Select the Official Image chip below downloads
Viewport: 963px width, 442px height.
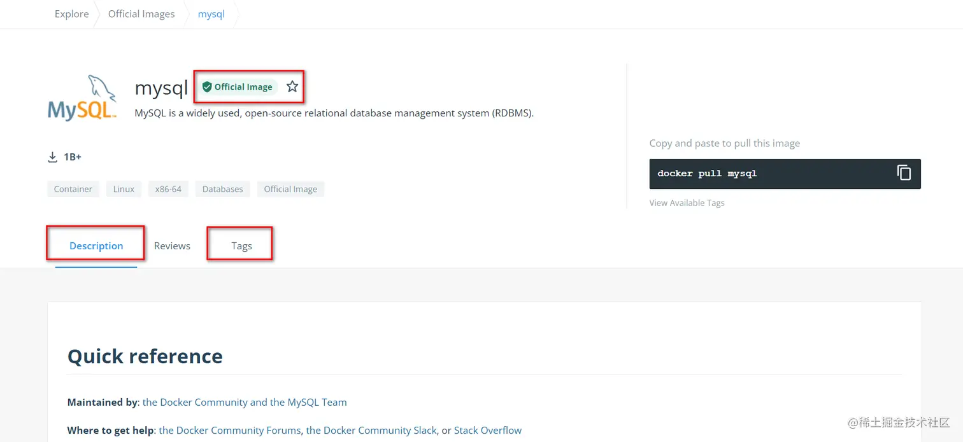click(x=290, y=189)
